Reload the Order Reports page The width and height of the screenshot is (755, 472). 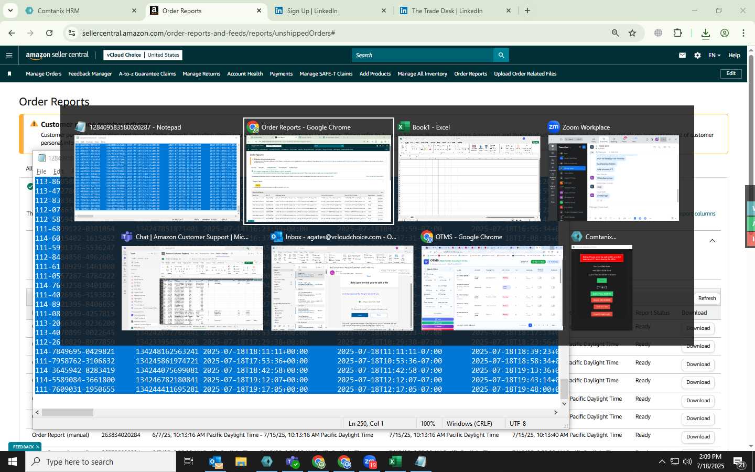pyautogui.click(x=49, y=33)
